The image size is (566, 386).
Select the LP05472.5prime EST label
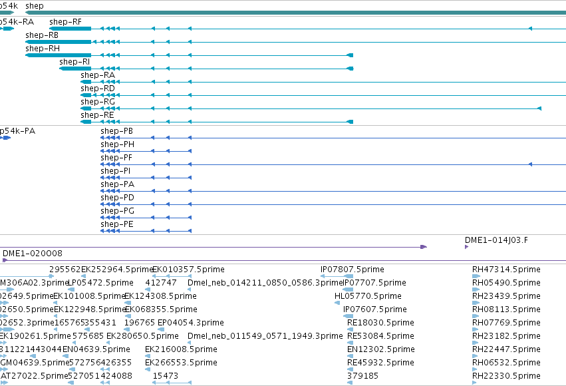100,283
